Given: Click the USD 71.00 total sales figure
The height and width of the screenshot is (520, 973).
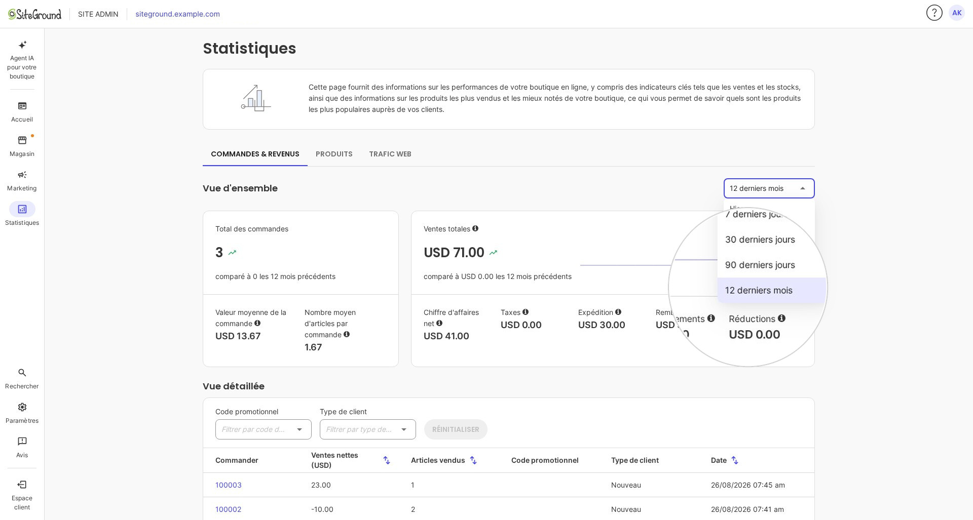Looking at the screenshot, I should tap(454, 253).
